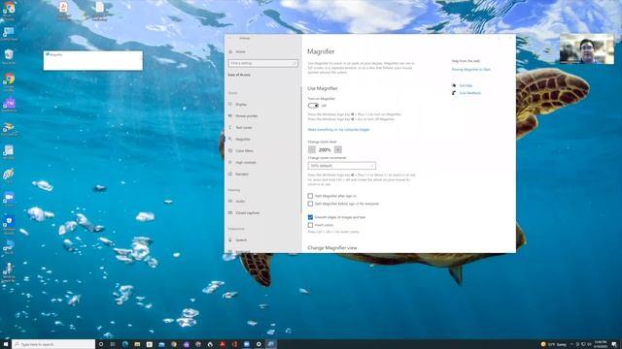Open the taskbar clock and date
This screenshot has width=622, height=349.
[601, 344]
